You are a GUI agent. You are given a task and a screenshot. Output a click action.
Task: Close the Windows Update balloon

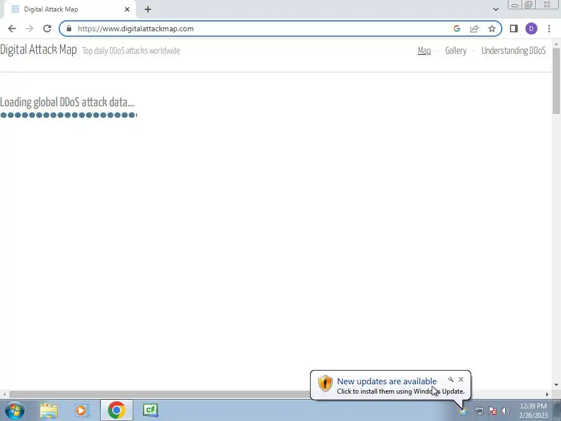pyautogui.click(x=461, y=379)
